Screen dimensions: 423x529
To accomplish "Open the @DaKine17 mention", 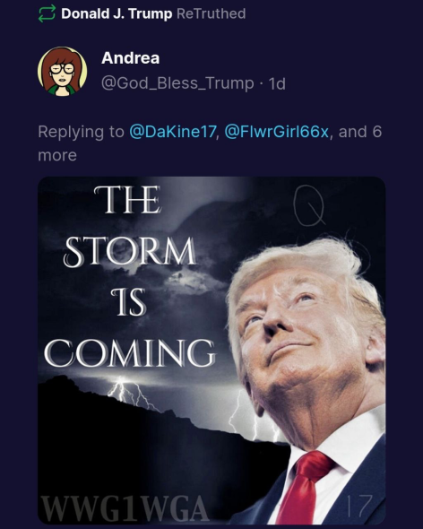I will [172, 131].
